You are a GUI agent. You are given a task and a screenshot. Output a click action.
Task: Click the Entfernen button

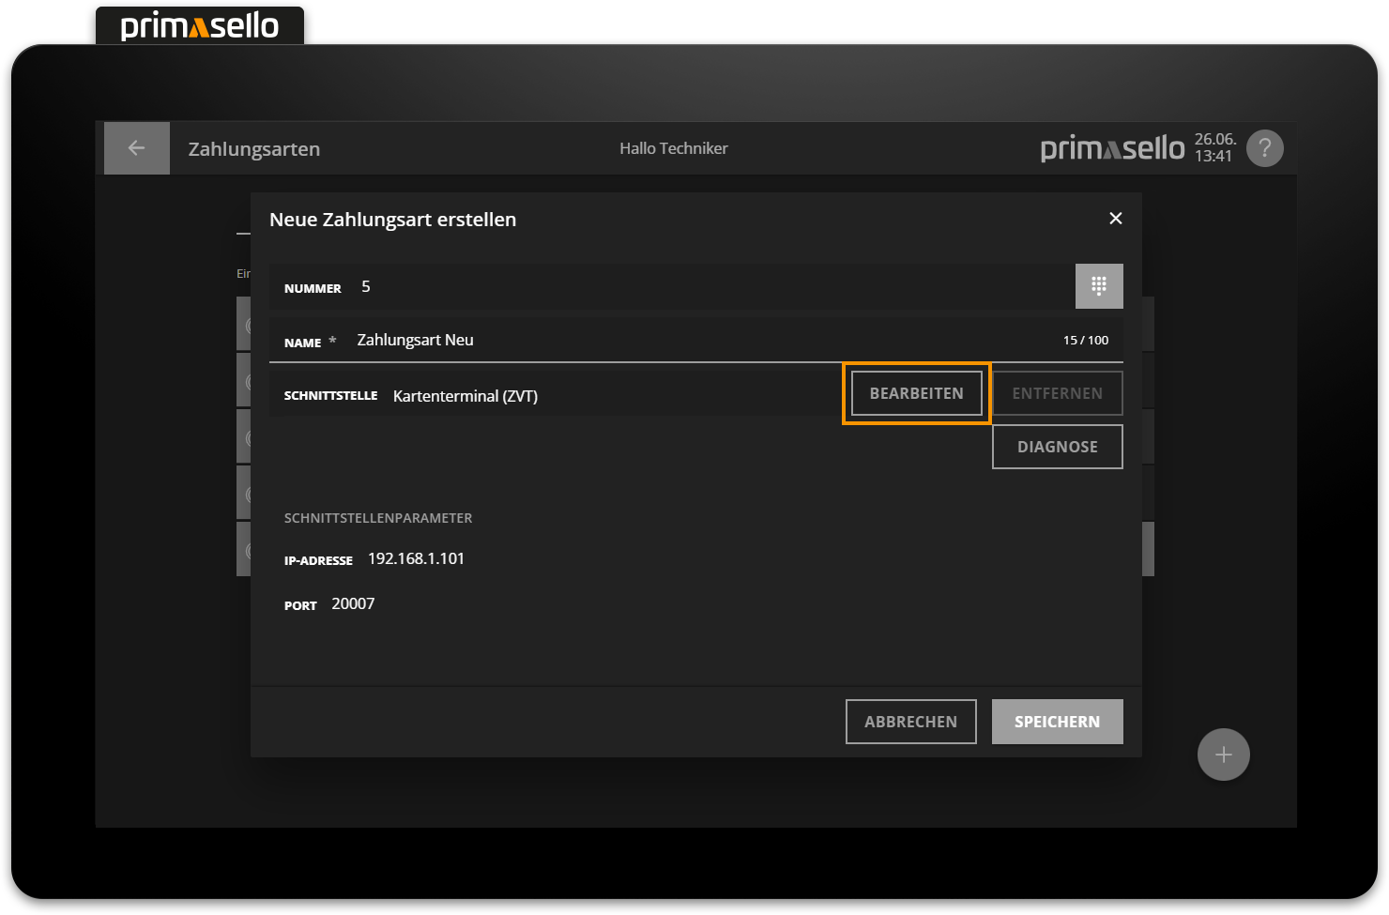(1057, 393)
